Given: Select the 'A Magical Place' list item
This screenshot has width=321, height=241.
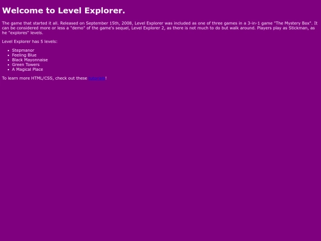Looking at the screenshot, I should (x=27, y=70).
